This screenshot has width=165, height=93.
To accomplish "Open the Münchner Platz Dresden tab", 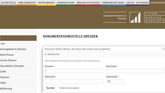I will pyautogui.click(x=88, y=3).
